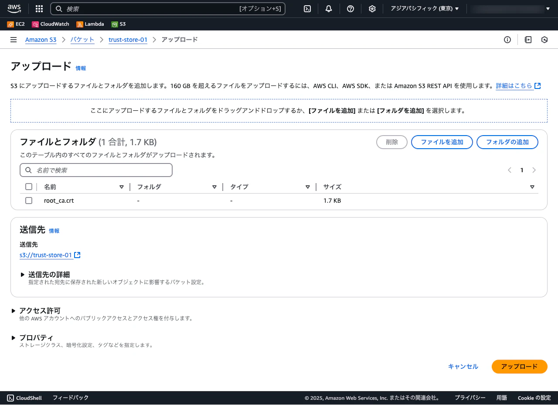Click フォルダの追加 button
The width and height of the screenshot is (558, 405).
point(507,142)
